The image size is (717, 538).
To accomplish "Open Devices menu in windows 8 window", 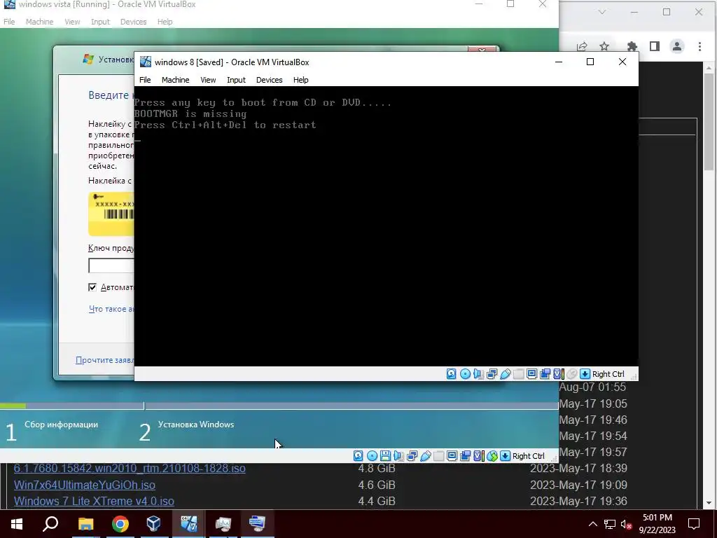I will point(270,80).
